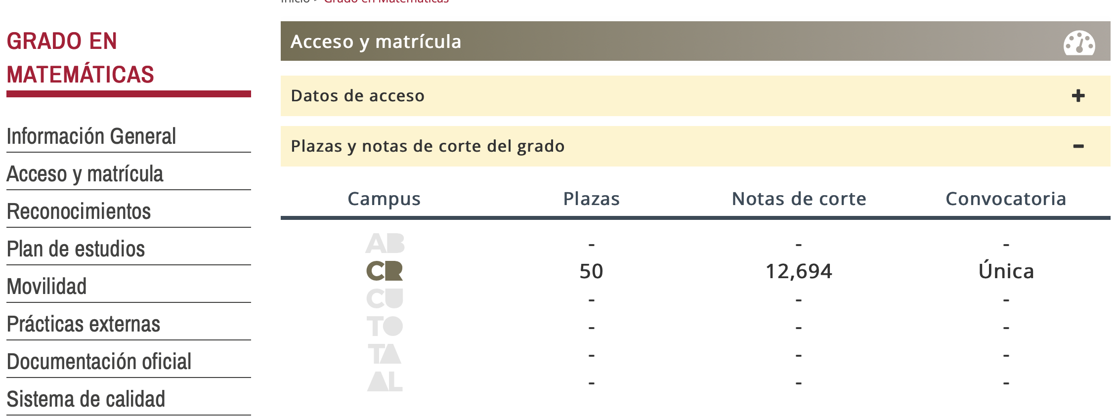Select the AB campus icon
Viewport: 1117px width, 419px height.
tap(386, 243)
